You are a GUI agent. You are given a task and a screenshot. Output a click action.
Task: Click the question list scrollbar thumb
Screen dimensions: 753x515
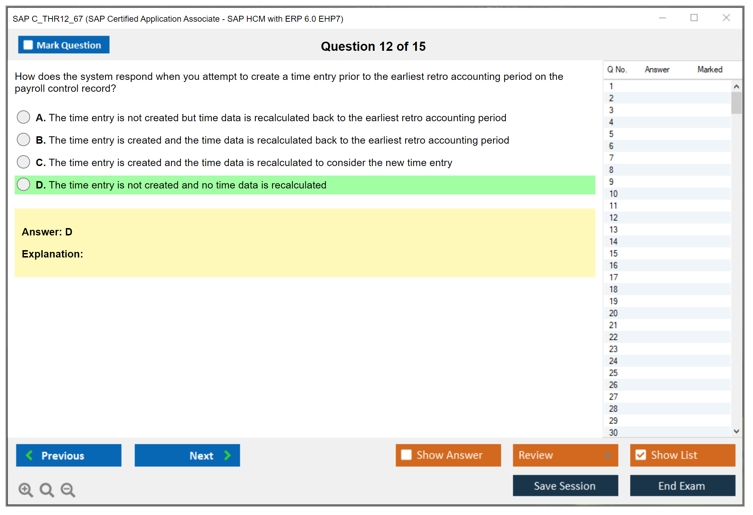point(736,103)
